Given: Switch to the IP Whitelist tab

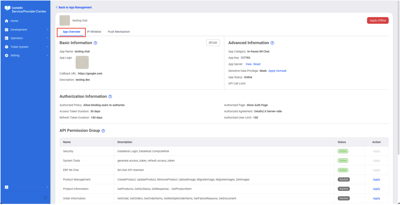Looking at the screenshot, I should coord(94,32).
